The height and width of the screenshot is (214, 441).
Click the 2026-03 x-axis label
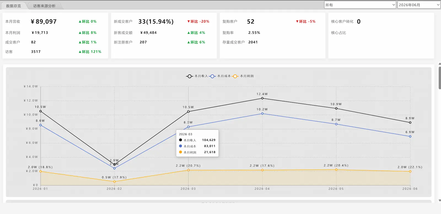click(188, 189)
